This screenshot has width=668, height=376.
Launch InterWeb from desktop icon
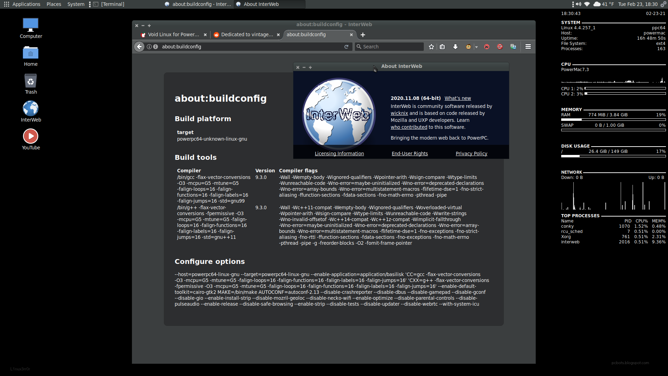coord(31,112)
